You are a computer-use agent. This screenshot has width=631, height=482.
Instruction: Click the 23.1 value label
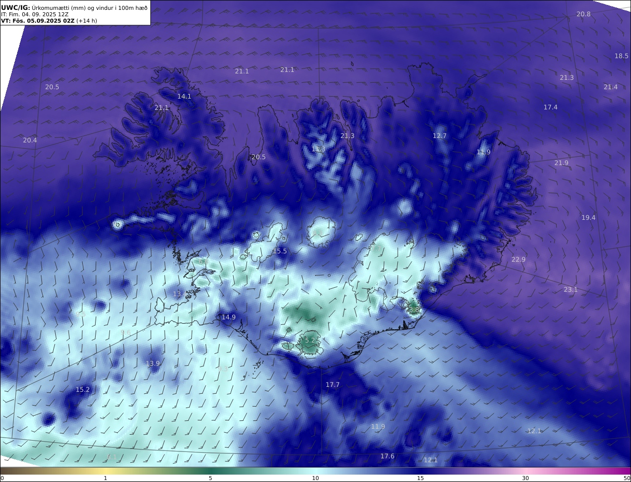pos(571,290)
